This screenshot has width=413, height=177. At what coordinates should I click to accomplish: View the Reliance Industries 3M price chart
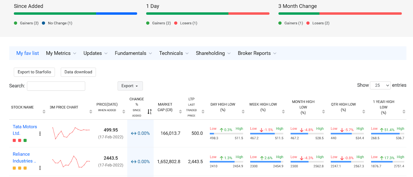(x=71, y=161)
